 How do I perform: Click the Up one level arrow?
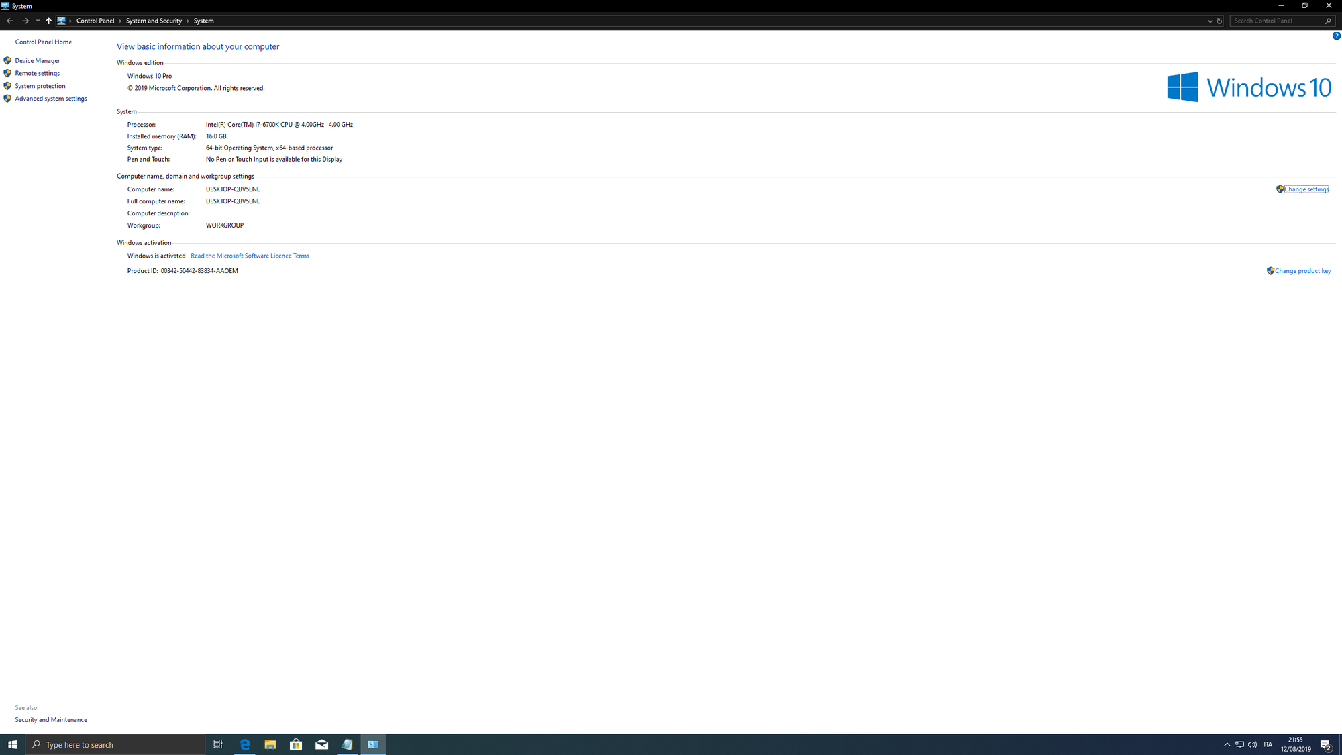click(x=48, y=21)
